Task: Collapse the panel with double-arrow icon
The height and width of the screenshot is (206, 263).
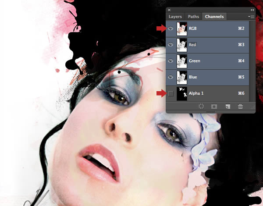Action: click(x=252, y=10)
